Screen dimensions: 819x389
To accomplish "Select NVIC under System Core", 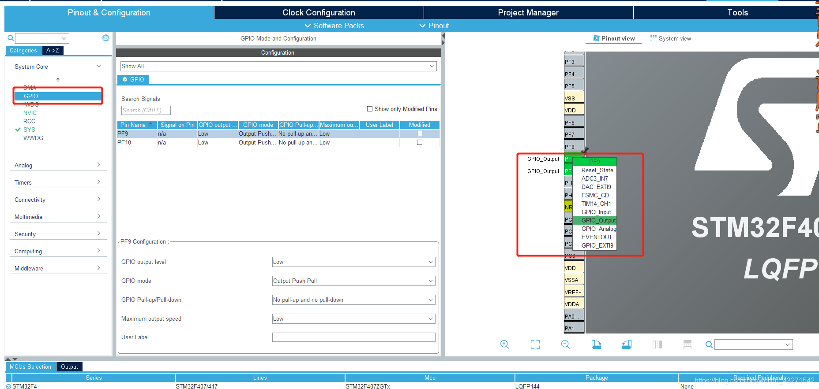I will tap(30, 113).
